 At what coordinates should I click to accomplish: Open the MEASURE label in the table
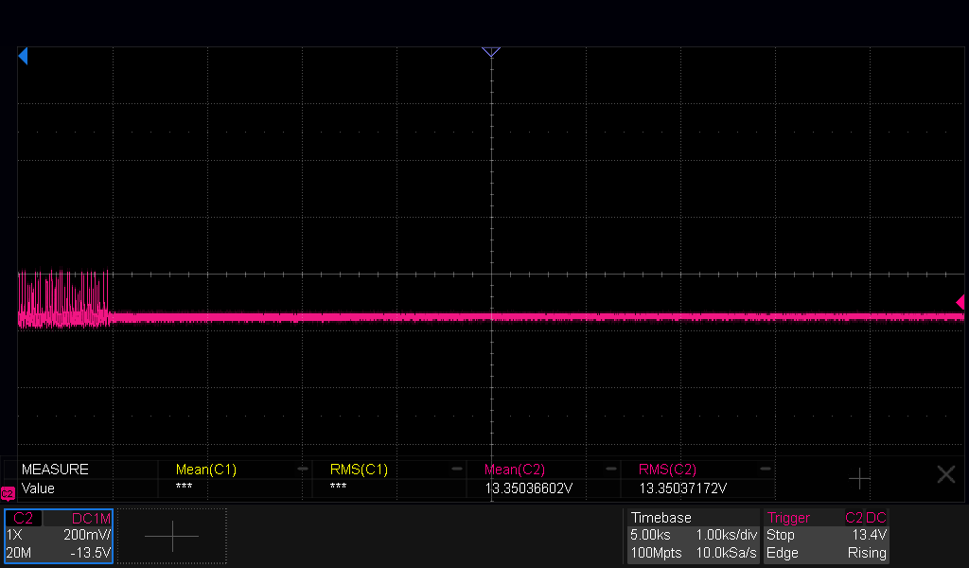55,470
